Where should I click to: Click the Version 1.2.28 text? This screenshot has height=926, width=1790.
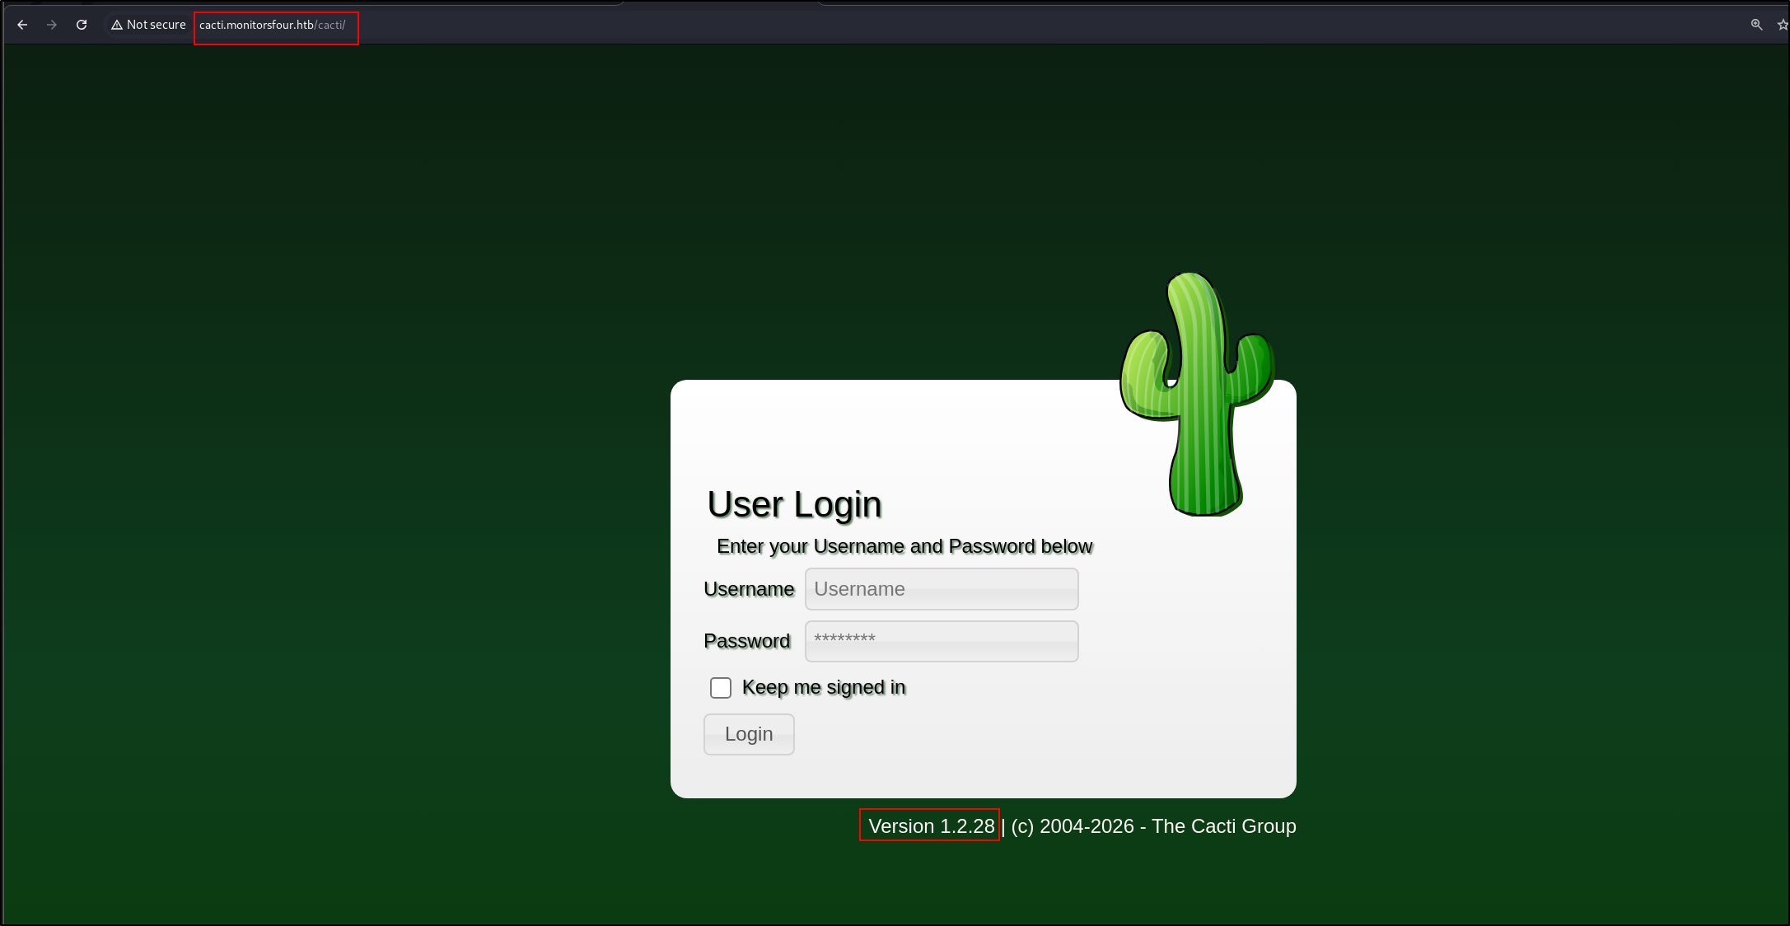coord(932,826)
